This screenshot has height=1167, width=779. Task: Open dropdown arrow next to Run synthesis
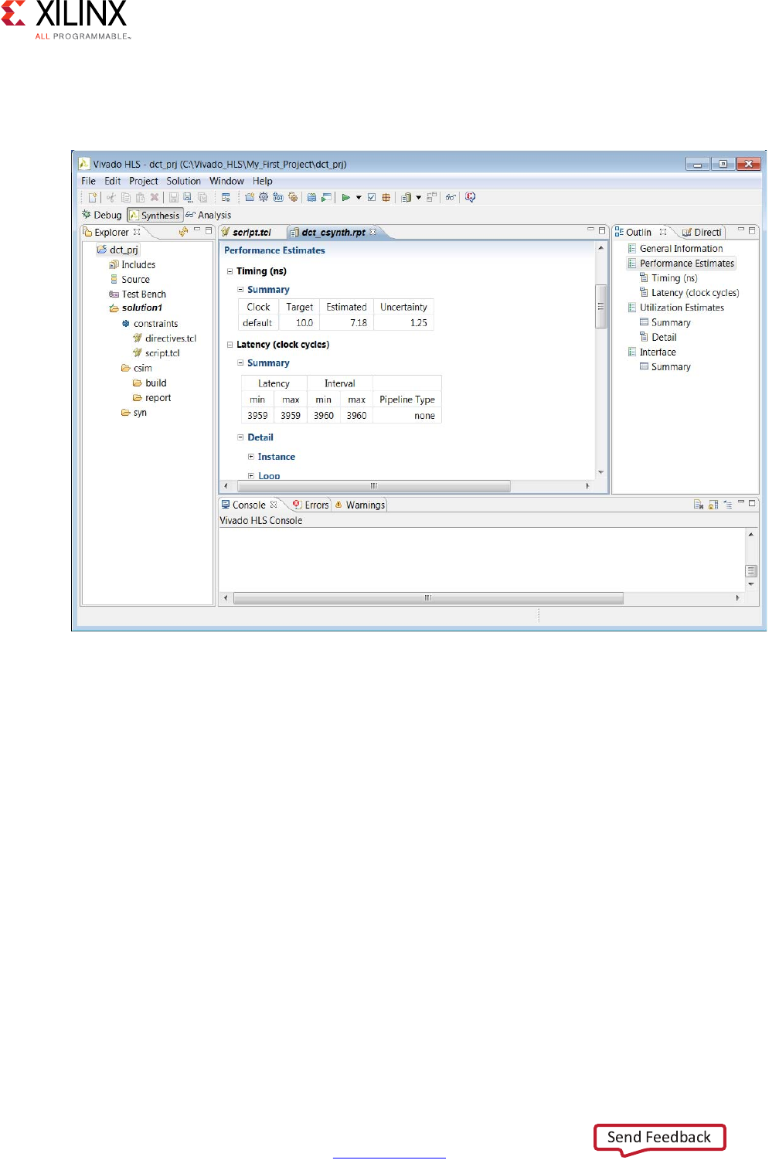[359, 197]
